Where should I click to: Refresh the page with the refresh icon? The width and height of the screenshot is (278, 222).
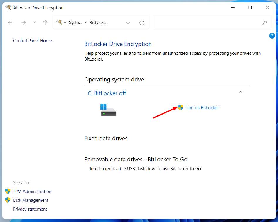pos(142,23)
